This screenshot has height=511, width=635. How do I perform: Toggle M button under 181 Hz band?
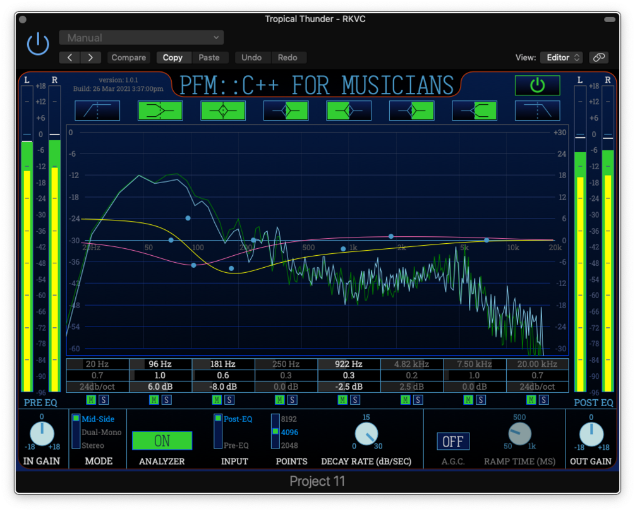[217, 400]
